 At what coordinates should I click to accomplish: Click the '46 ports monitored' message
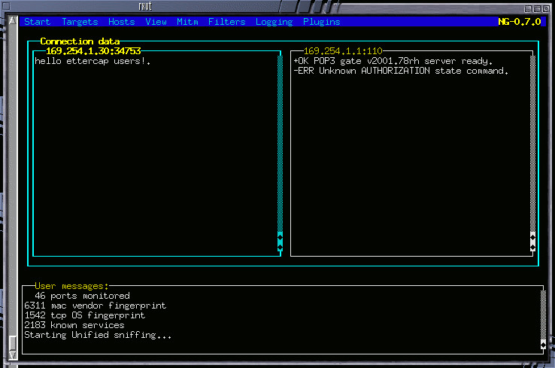[x=82, y=296]
